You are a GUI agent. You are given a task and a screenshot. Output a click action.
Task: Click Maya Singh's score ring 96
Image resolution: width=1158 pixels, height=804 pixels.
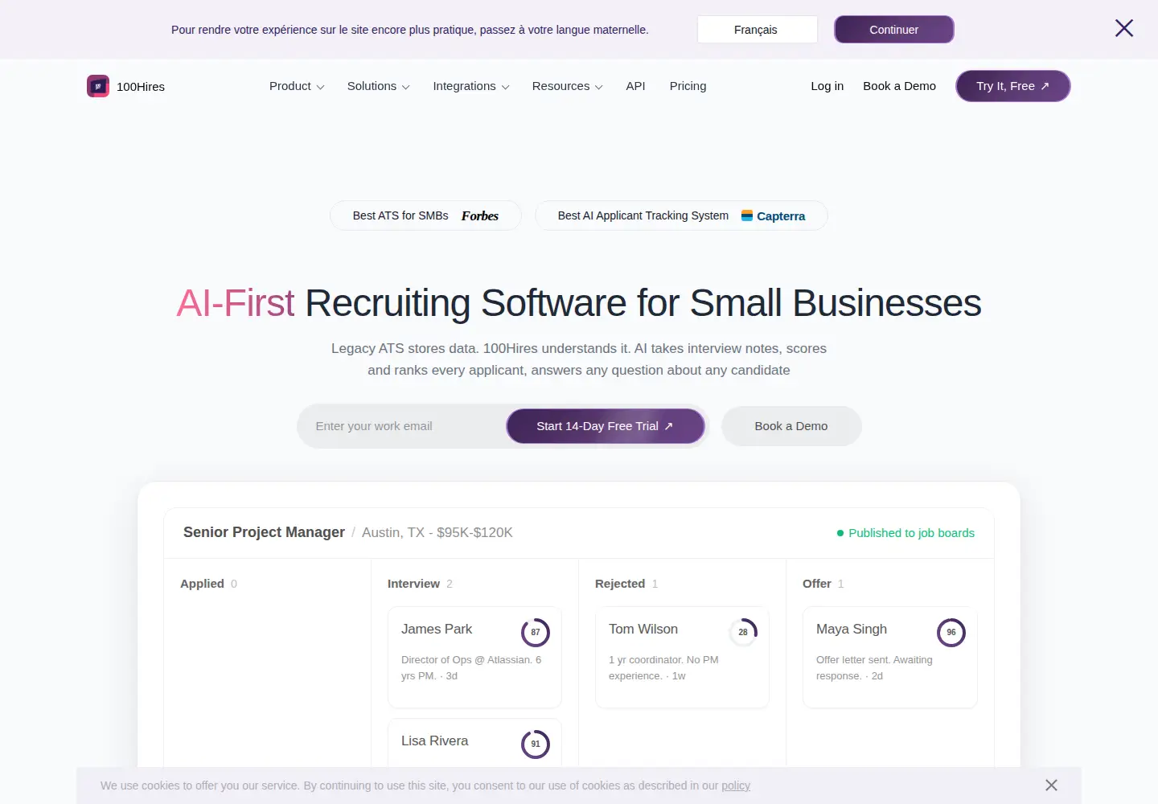click(951, 633)
